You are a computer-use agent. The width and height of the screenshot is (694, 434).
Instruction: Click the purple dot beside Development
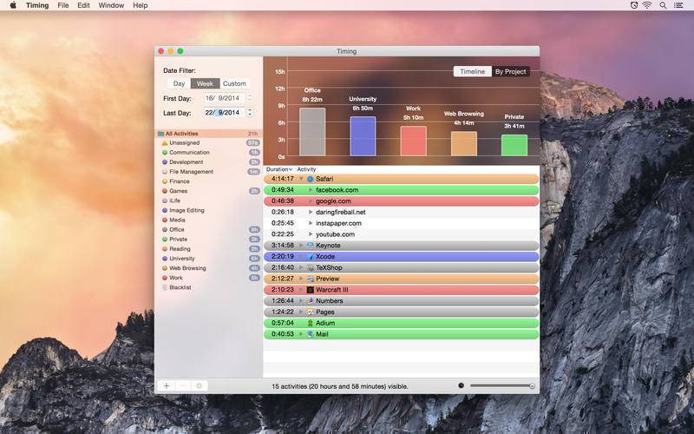[x=165, y=162]
